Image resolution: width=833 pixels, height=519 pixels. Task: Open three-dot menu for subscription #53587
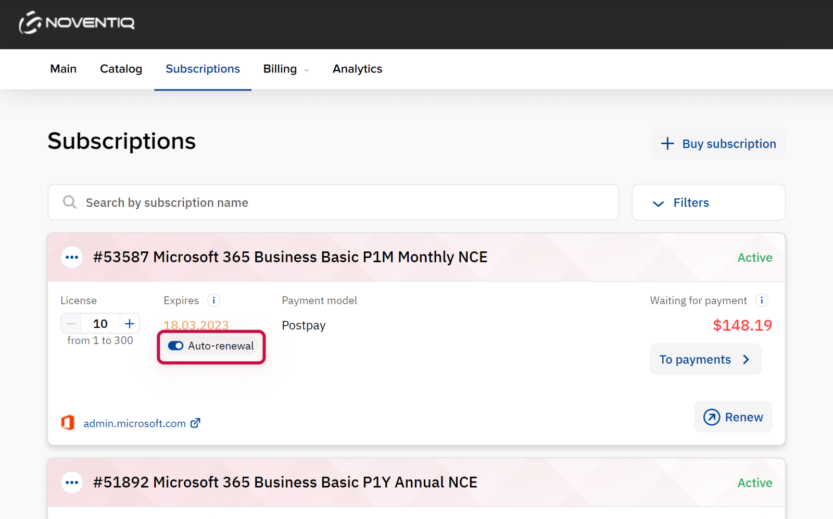(x=72, y=257)
